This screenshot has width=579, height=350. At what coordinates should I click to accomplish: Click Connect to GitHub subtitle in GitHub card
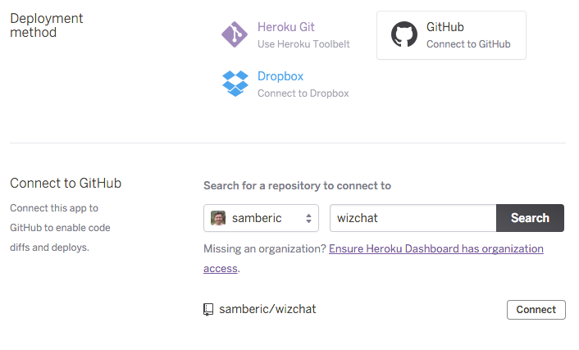coord(468,44)
